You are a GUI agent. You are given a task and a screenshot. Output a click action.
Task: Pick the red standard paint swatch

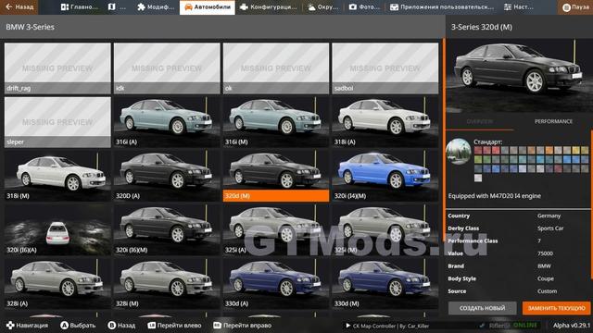(496, 150)
